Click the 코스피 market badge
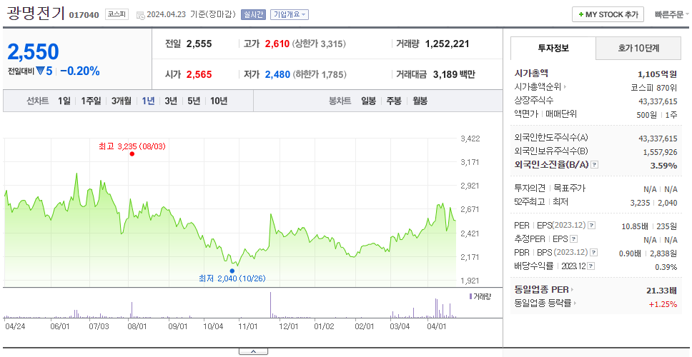The height and width of the screenshot is (357, 692). tap(117, 14)
